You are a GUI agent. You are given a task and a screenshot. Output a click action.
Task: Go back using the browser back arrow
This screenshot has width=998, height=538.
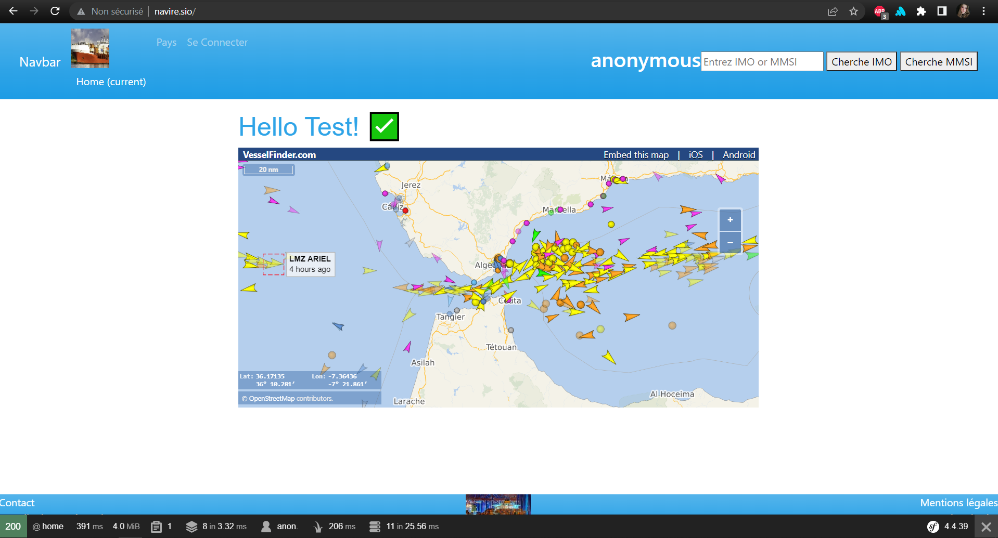13,11
